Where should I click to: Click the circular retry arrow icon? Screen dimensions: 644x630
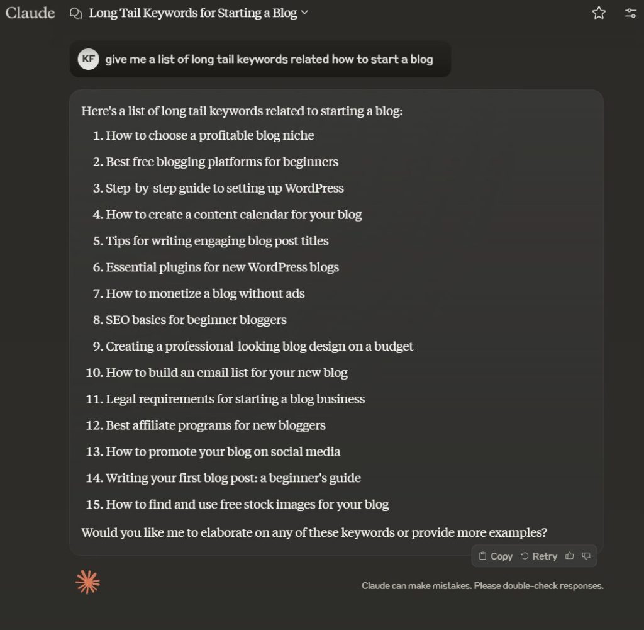coord(526,556)
